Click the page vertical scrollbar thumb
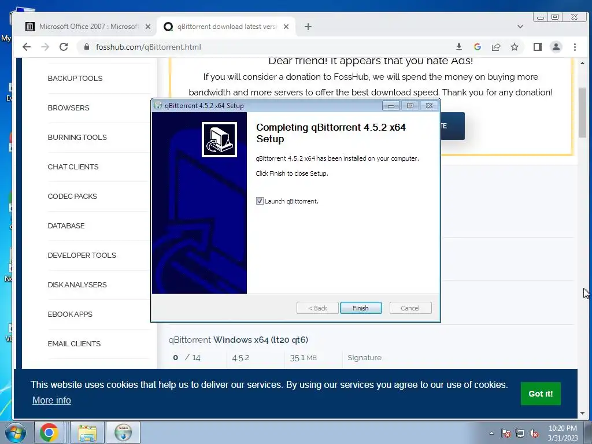Image resolution: width=592 pixels, height=444 pixels. coord(582,113)
